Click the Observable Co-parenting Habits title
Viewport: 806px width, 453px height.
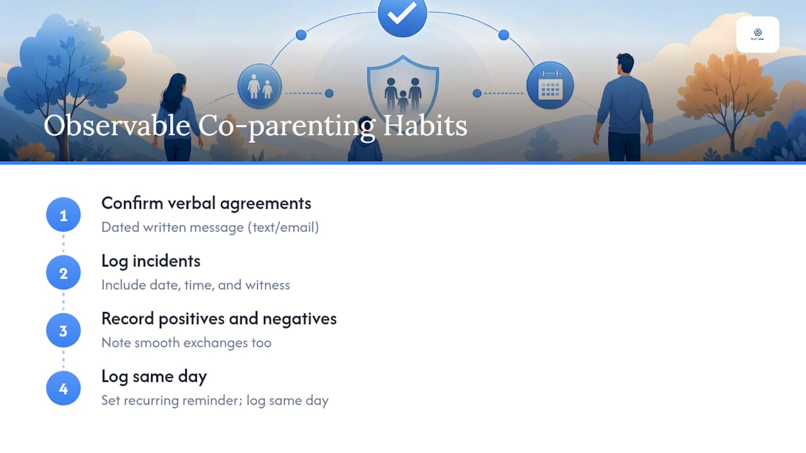click(255, 125)
